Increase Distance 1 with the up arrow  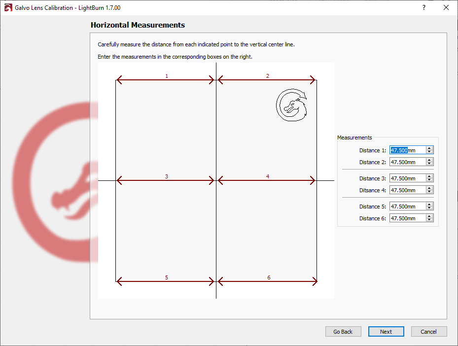tap(429, 148)
